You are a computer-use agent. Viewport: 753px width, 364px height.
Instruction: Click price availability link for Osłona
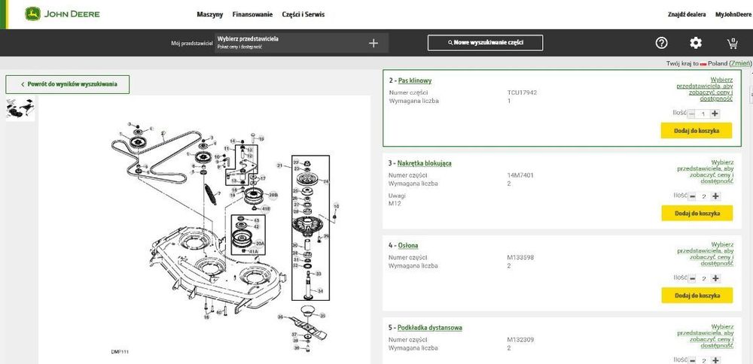[705, 254]
